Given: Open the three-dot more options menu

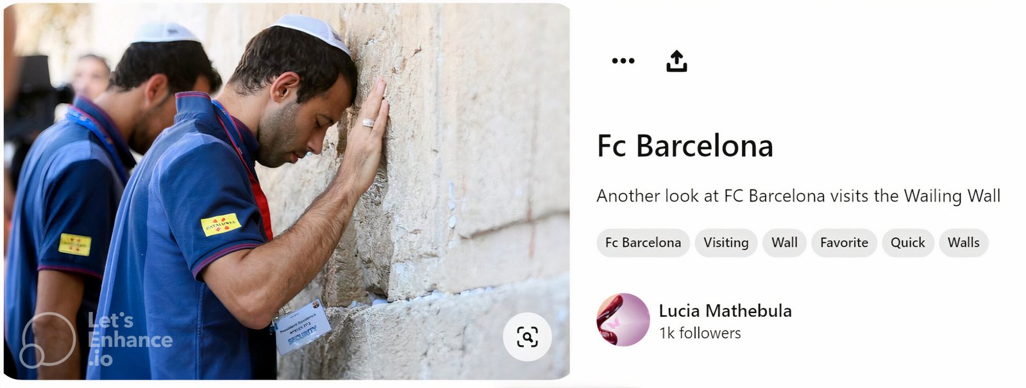Looking at the screenshot, I should click(x=623, y=61).
